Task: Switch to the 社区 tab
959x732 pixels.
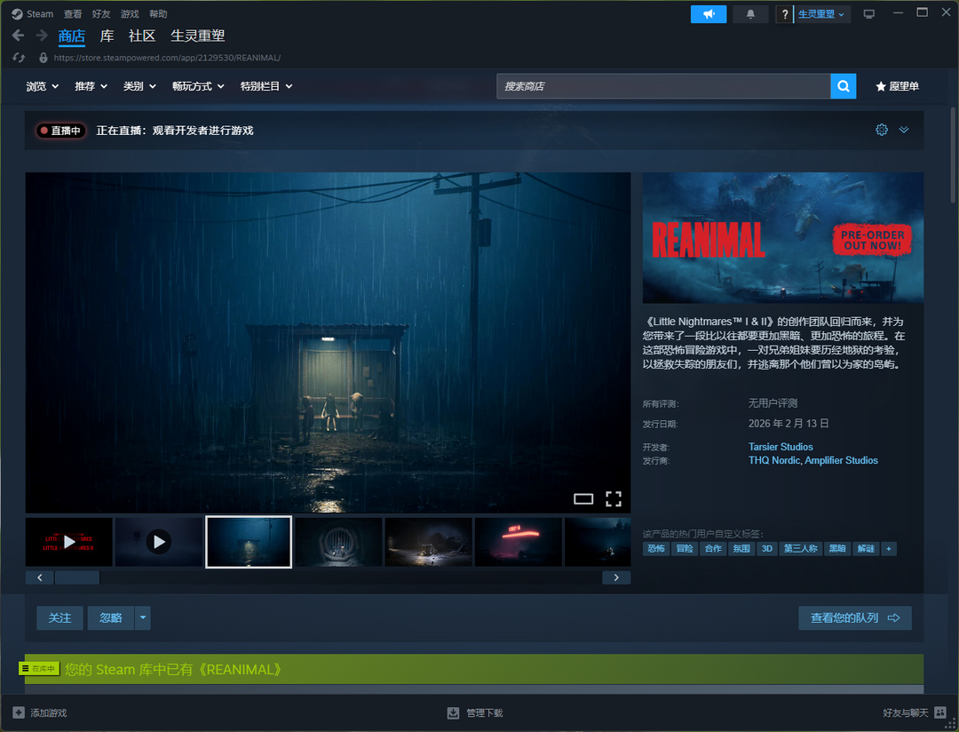Action: pyautogui.click(x=142, y=36)
